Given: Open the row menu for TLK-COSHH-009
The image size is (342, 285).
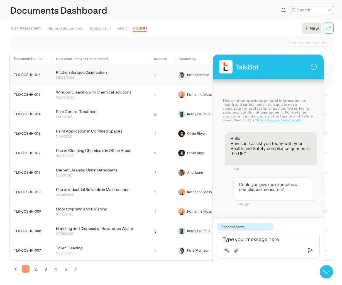Looking at the screenshot, I should (325, 212).
